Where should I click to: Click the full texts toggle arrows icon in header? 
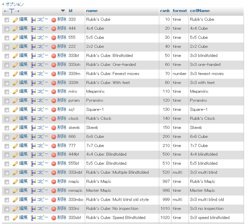(x=12, y=11)
